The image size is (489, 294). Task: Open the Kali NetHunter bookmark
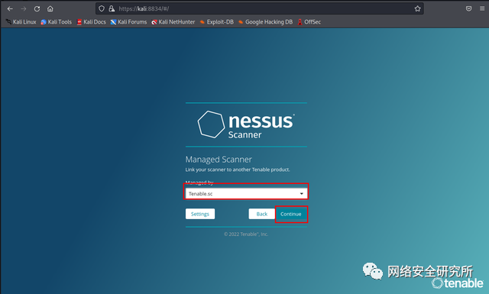173,22
